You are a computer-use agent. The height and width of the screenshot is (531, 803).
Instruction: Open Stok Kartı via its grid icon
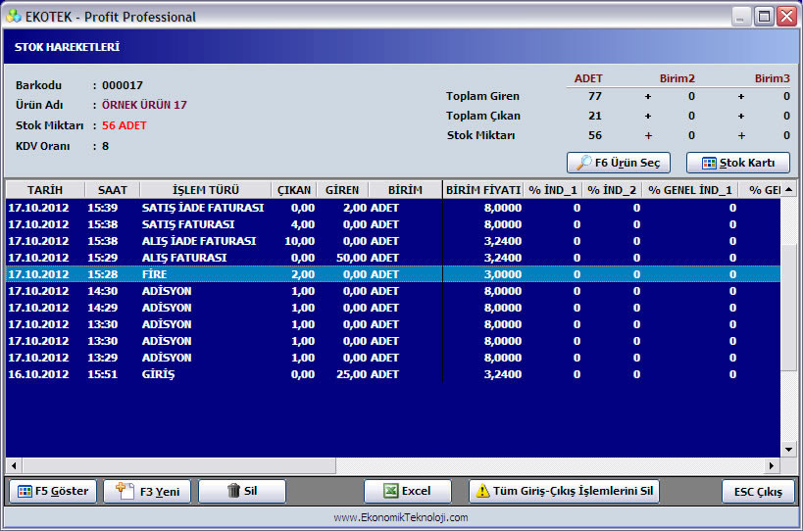coord(709,164)
